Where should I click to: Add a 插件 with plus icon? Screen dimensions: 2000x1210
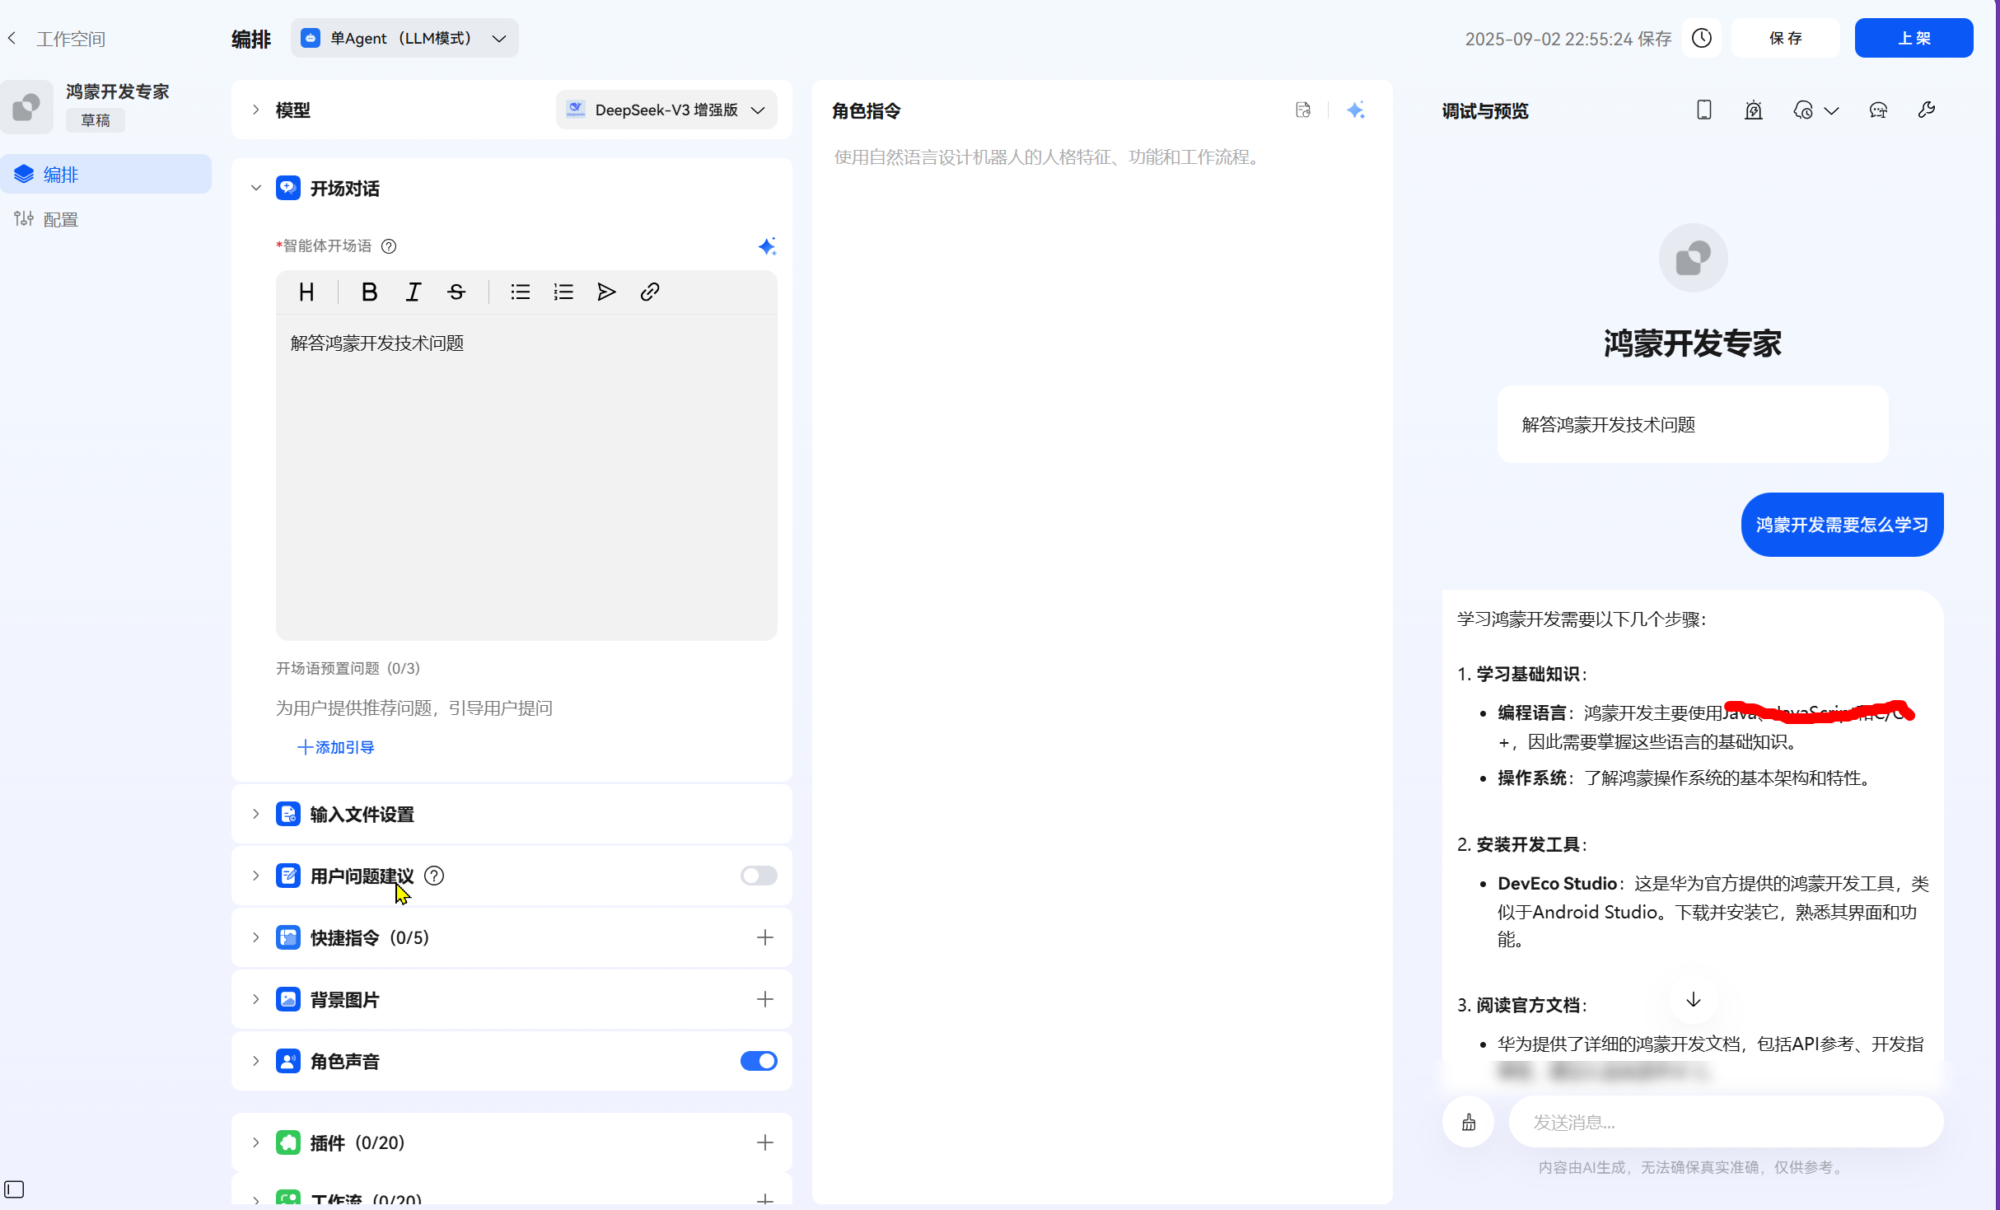[765, 1142]
